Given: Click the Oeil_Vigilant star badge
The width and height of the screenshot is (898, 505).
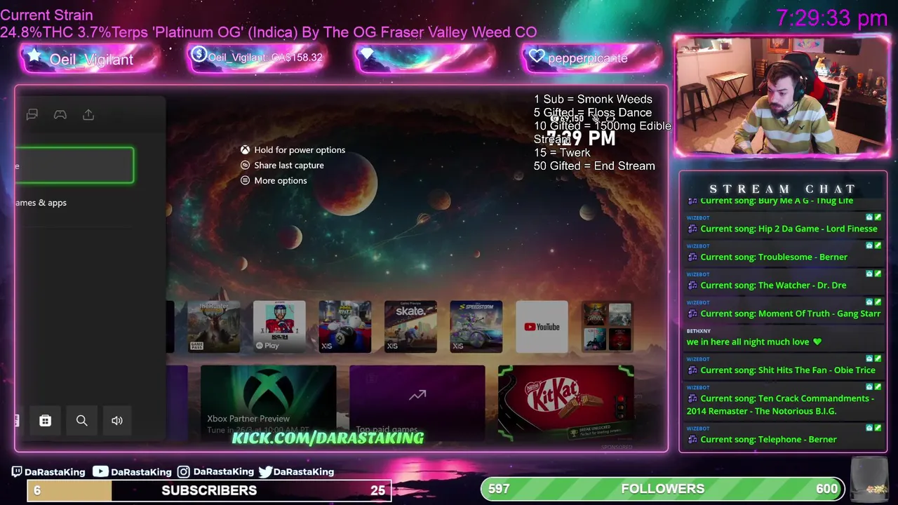Looking at the screenshot, I should click(90, 59).
